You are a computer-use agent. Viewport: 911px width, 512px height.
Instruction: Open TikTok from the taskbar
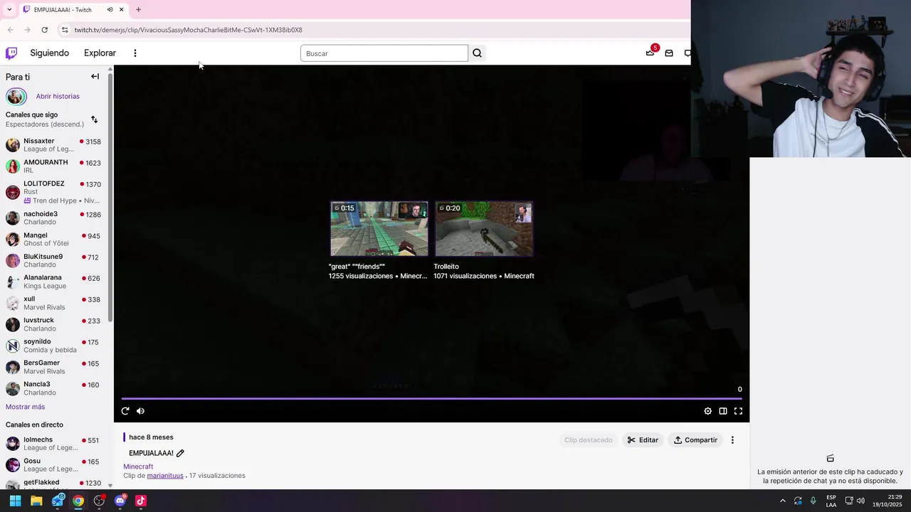click(x=141, y=501)
